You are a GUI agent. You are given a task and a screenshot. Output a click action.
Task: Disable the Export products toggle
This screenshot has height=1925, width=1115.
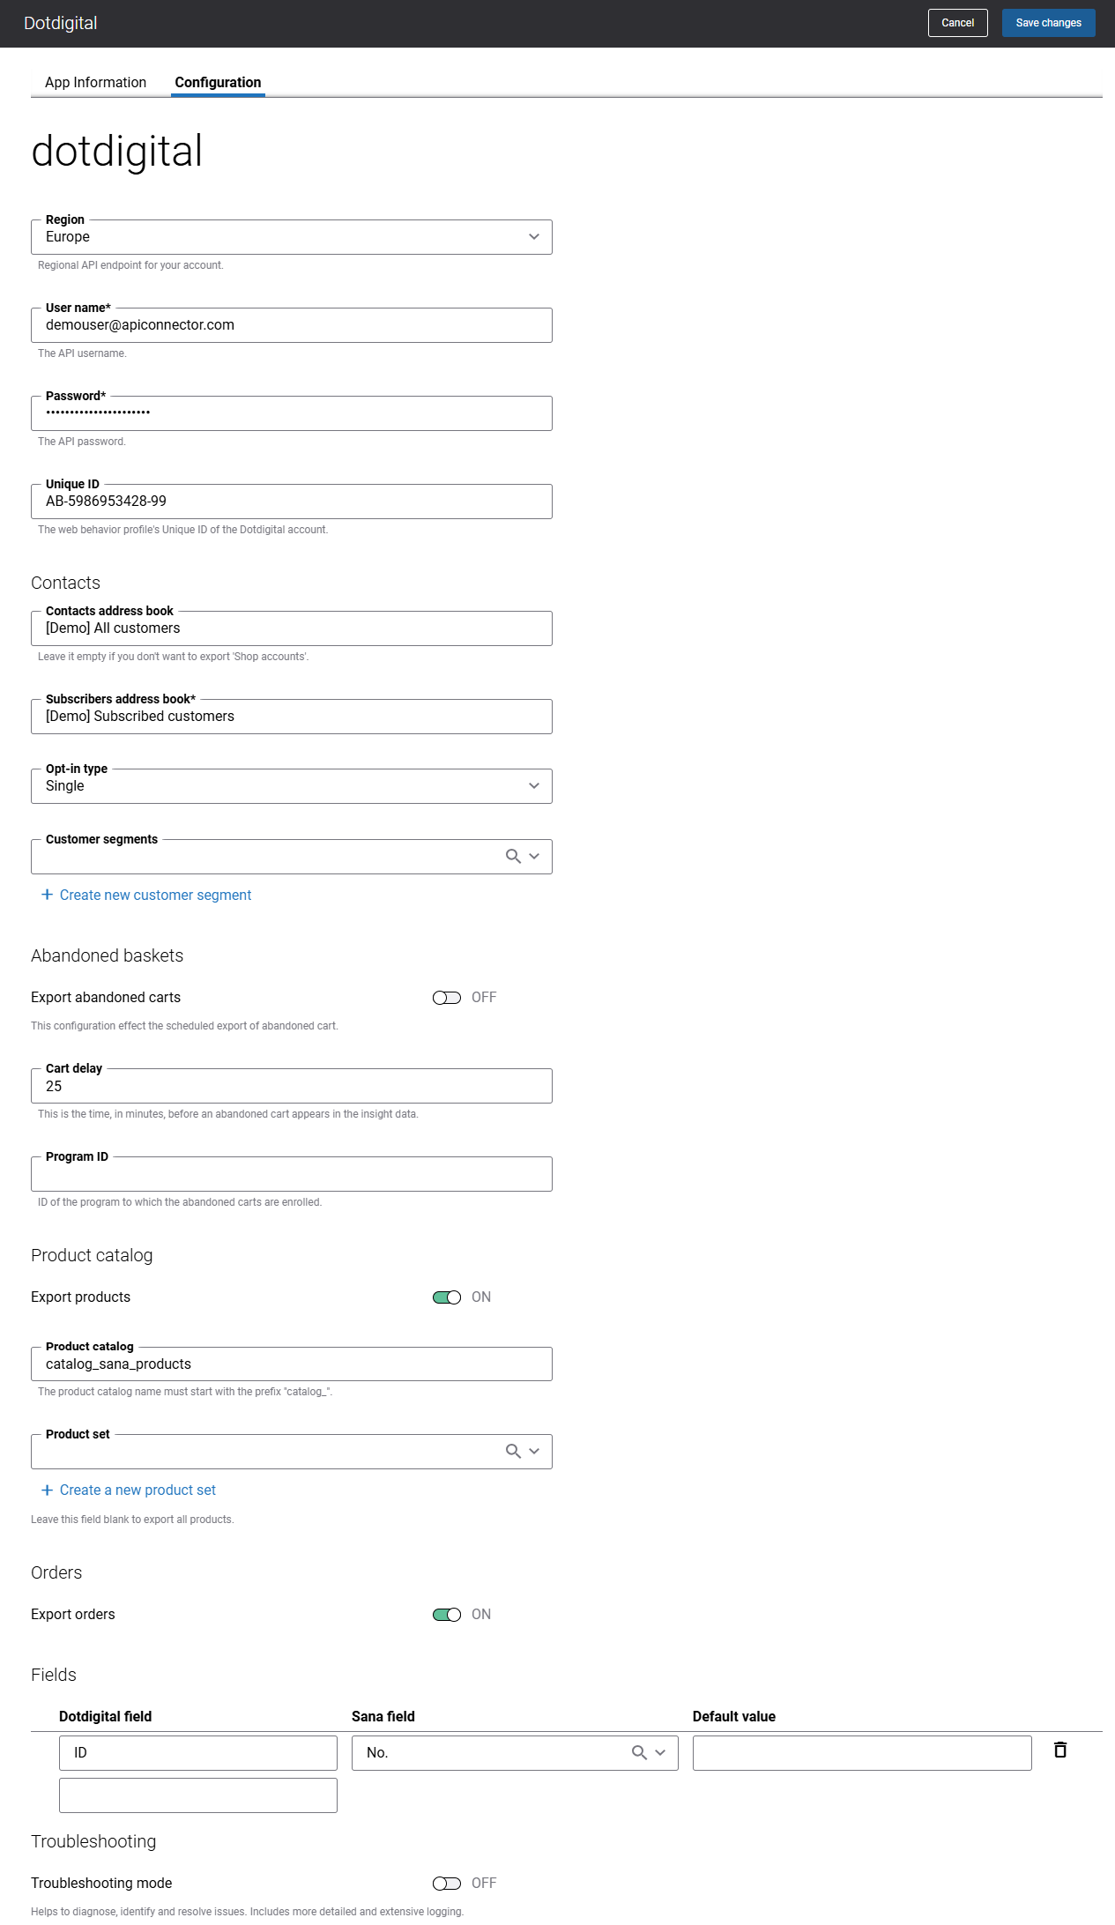coord(447,1297)
